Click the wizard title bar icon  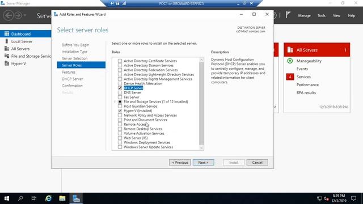[56, 14]
